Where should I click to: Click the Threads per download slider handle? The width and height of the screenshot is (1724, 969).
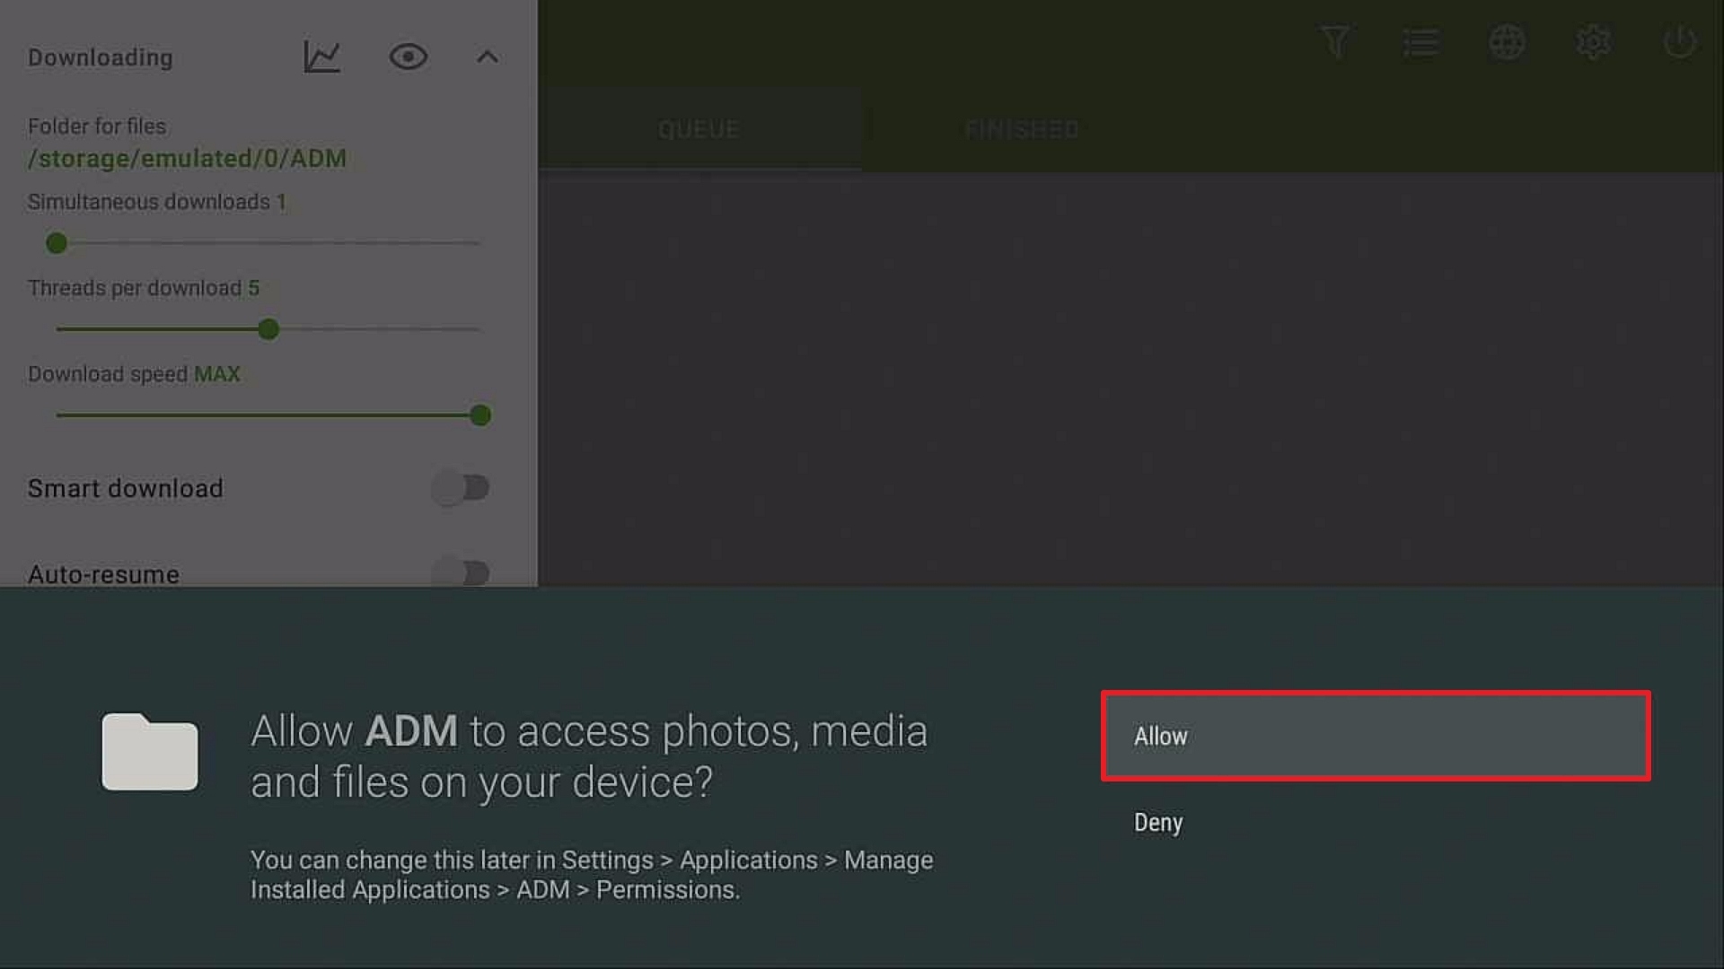(x=268, y=329)
